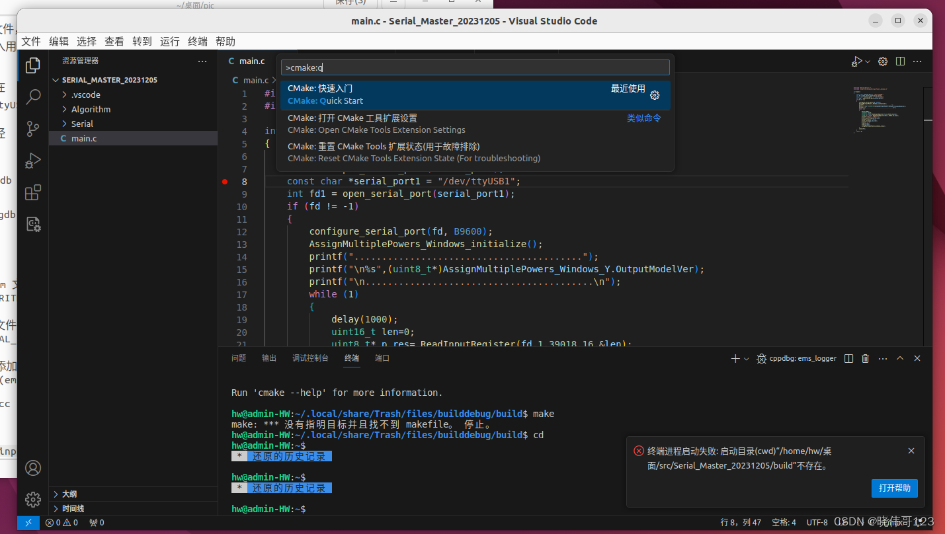Open the 转到 menu
The height and width of the screenshot is (534, 945).
(x=142, y=41)
